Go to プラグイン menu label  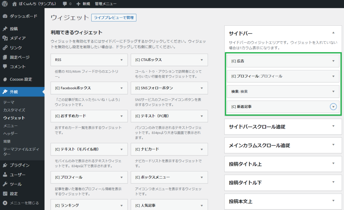(19, 165)
